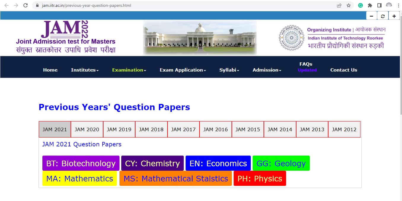Expand the Institutes dropdown menu
Image resolution: width=402 pixels, height=201 pixels.
coord(85,70)
